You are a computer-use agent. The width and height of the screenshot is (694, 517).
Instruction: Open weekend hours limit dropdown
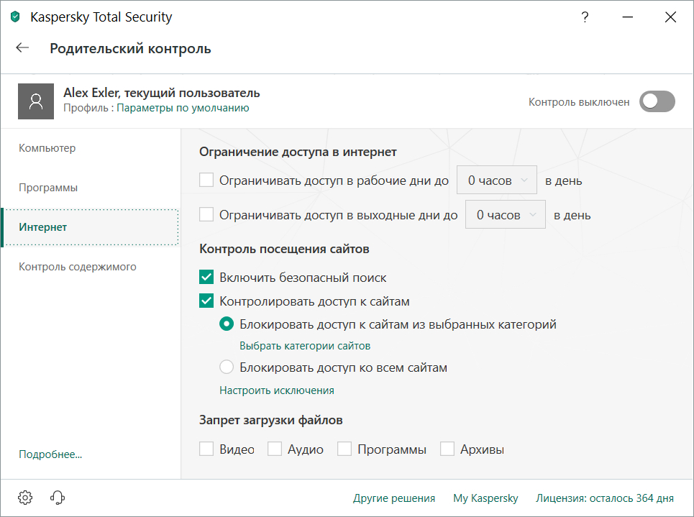[506, 215]
